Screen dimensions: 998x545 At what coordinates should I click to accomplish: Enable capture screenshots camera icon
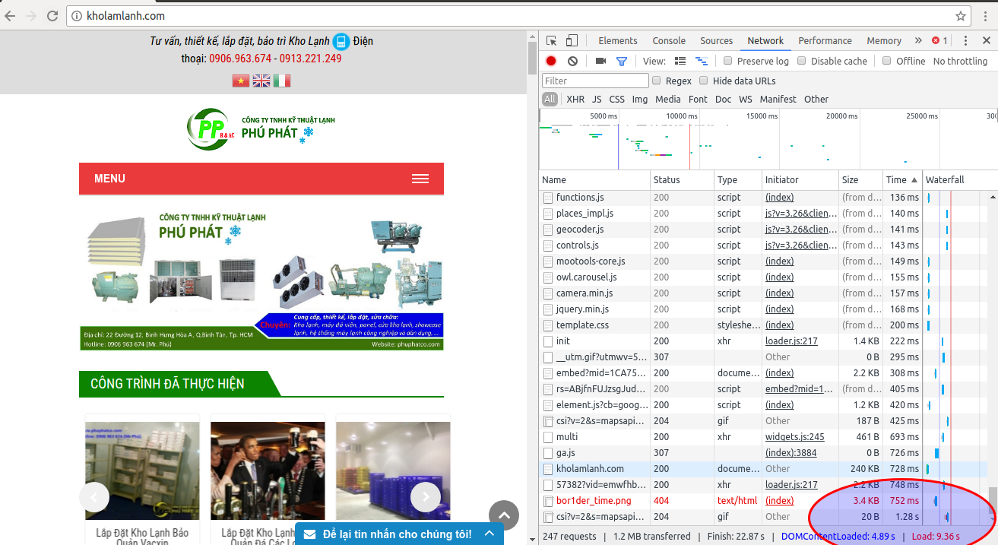600,61
